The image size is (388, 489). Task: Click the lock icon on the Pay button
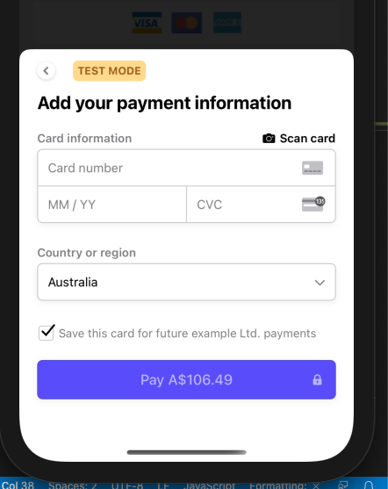point(317,379)
